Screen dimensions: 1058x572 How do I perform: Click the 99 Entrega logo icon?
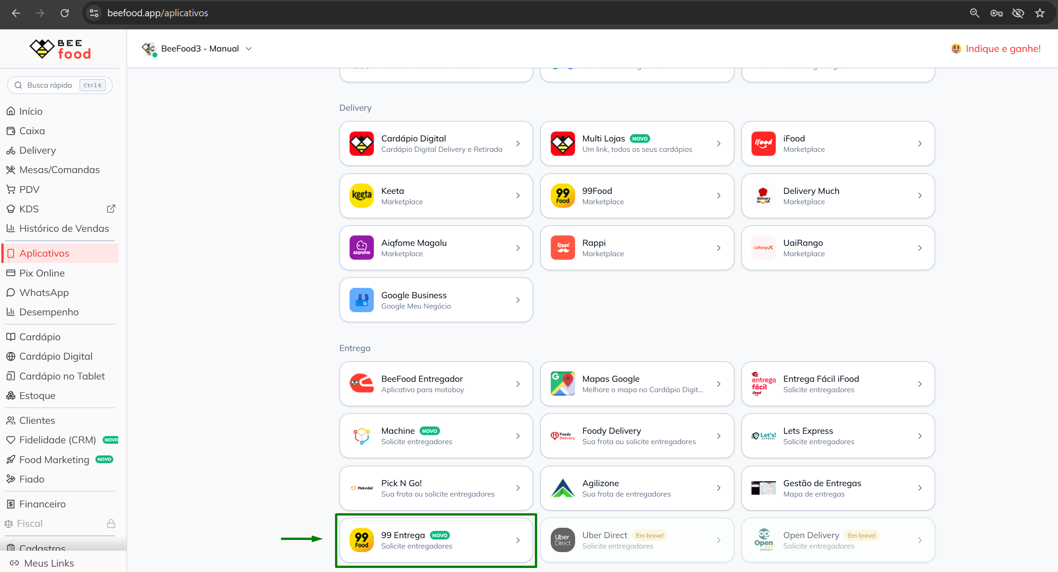[x=361, y=540]
